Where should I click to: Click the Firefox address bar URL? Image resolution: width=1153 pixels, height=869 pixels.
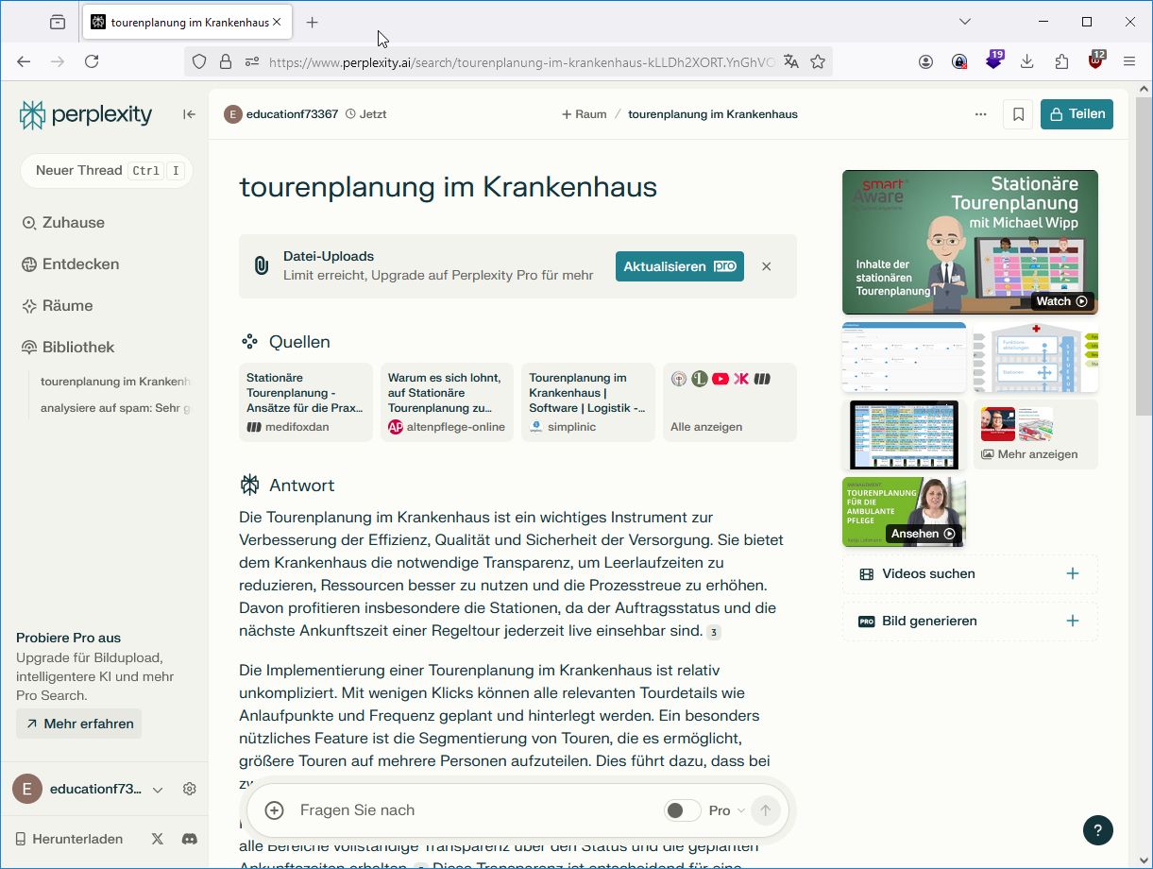click(522, 61)
